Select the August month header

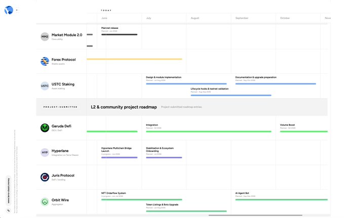(x=195, y=18)
